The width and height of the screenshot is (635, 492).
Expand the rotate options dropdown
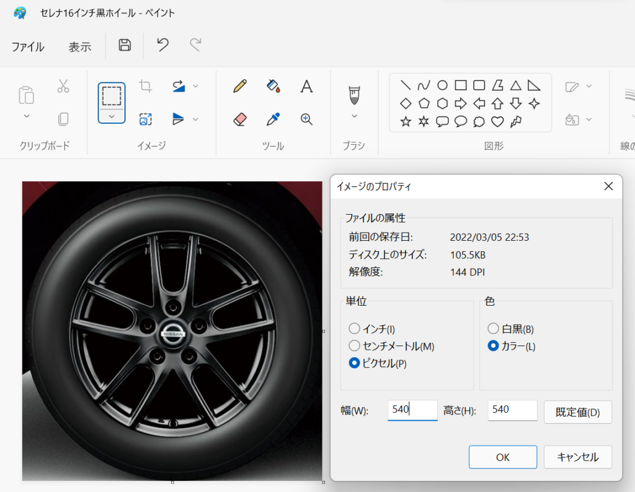195,87
